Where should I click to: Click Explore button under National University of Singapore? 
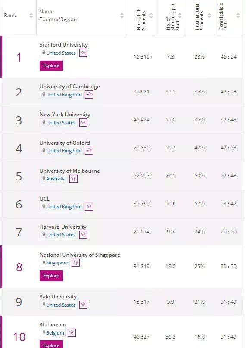[51, 276]
